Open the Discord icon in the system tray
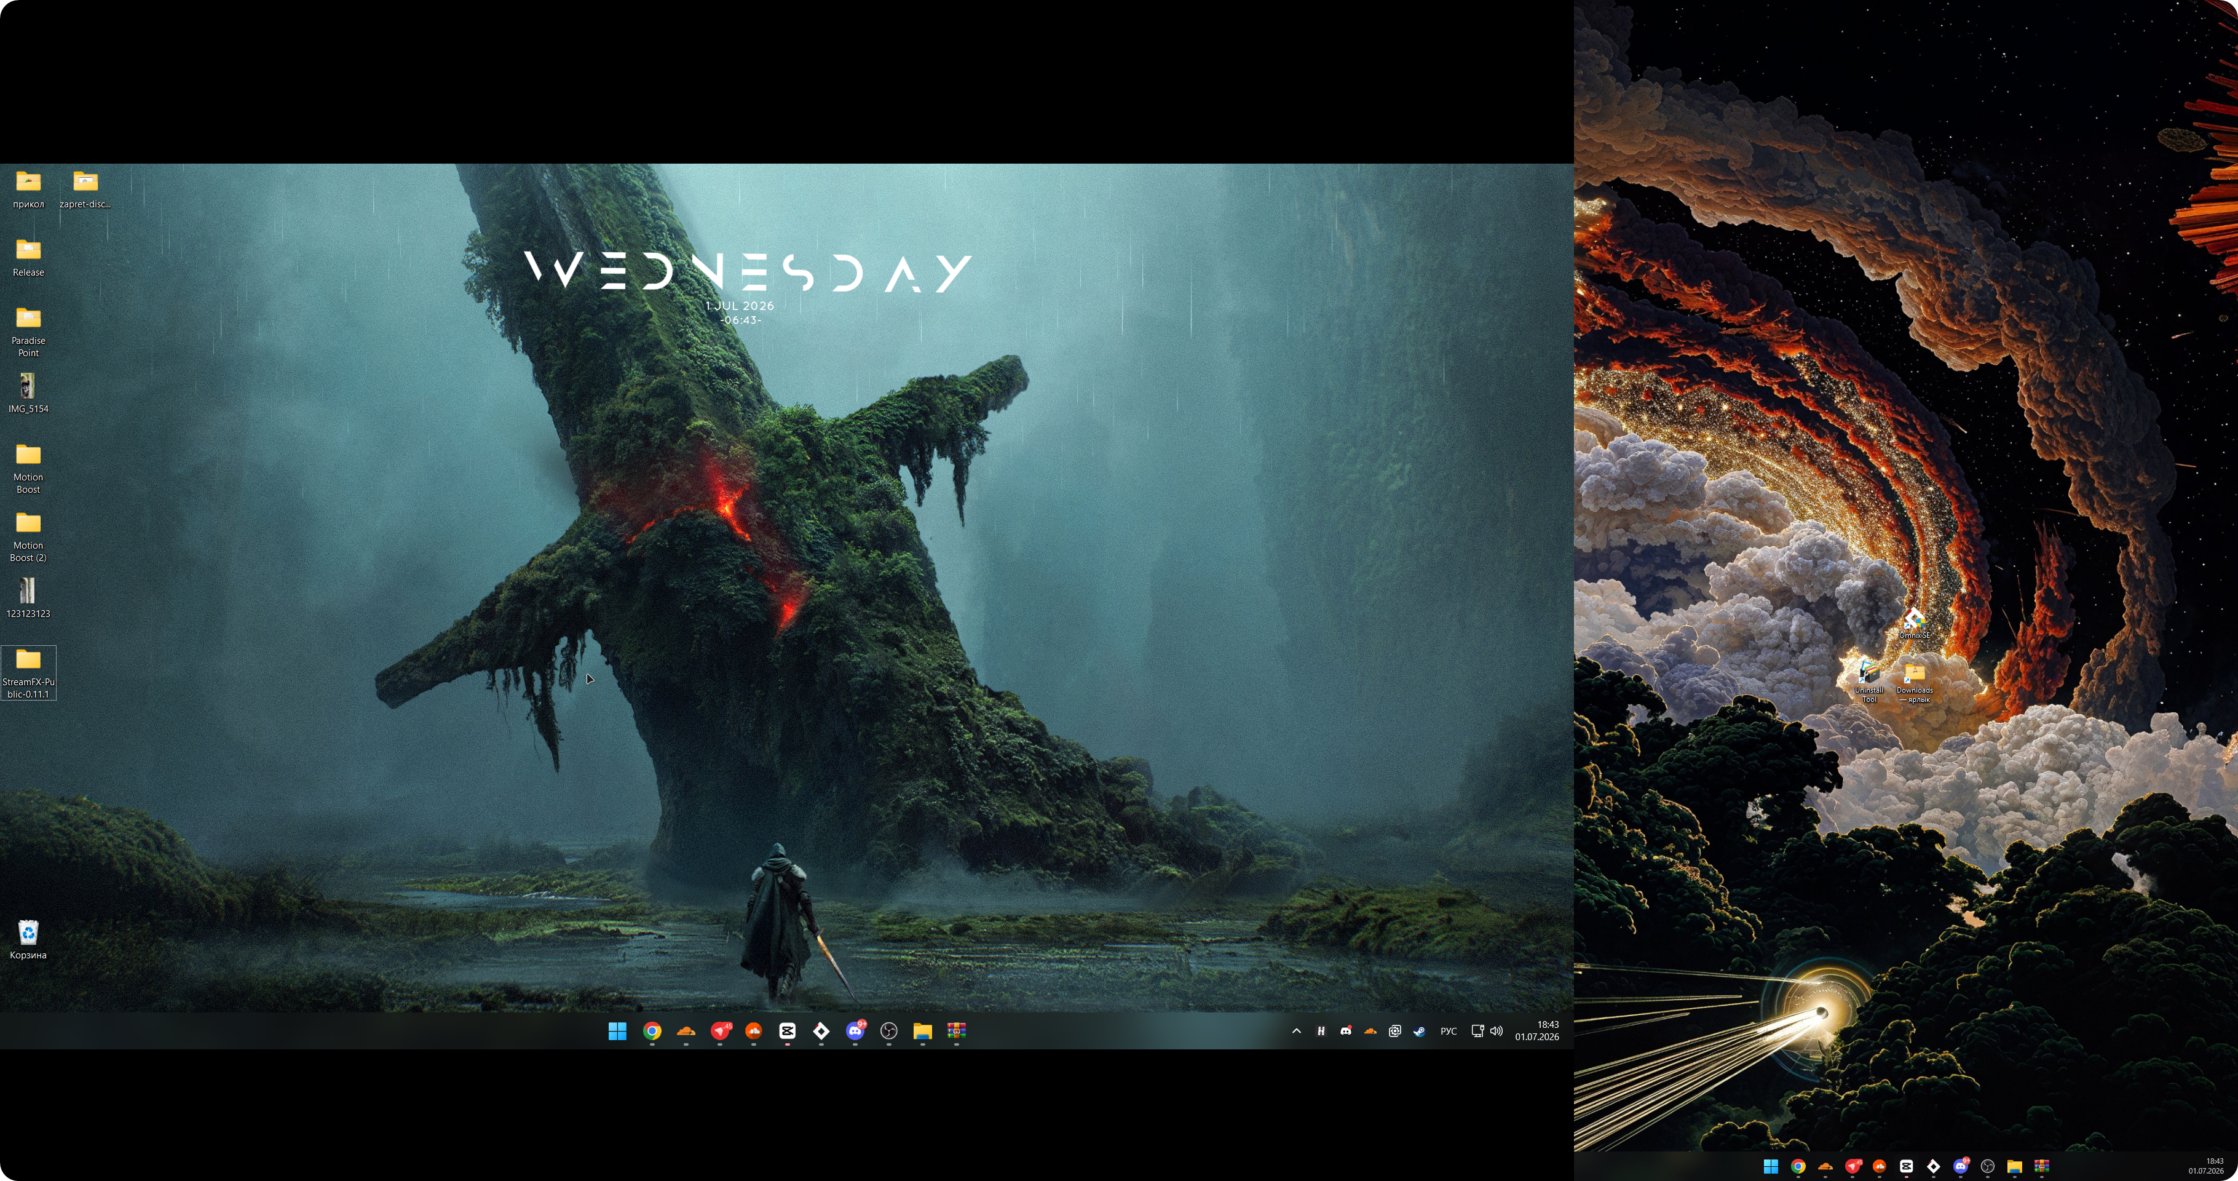2238x1181 pixels. coord(1346,1031)
